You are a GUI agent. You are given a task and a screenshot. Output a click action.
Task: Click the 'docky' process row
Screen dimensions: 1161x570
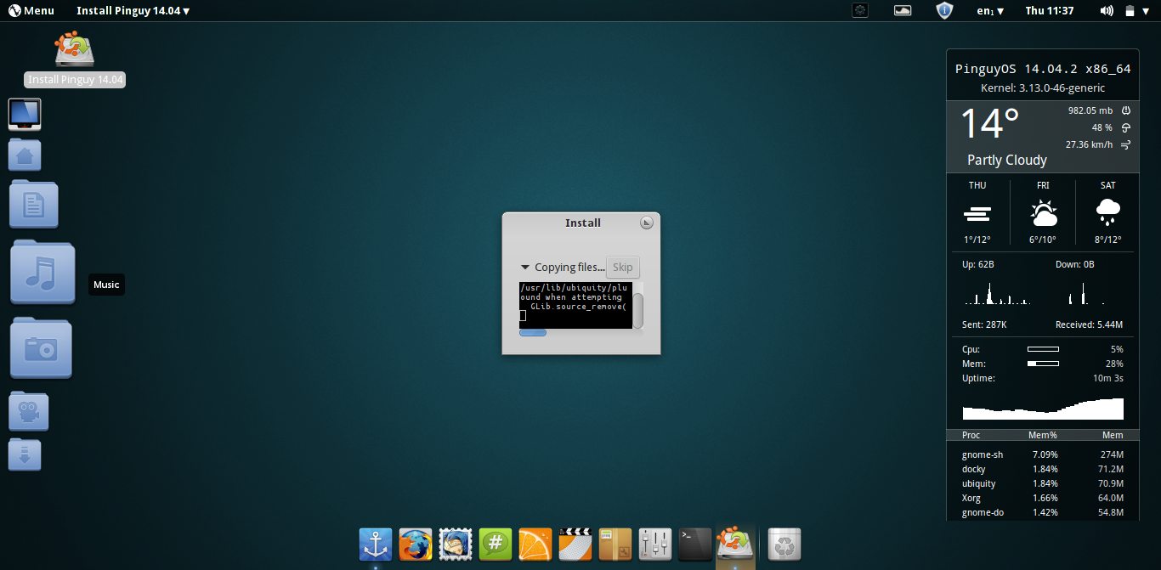point(1043,469)
